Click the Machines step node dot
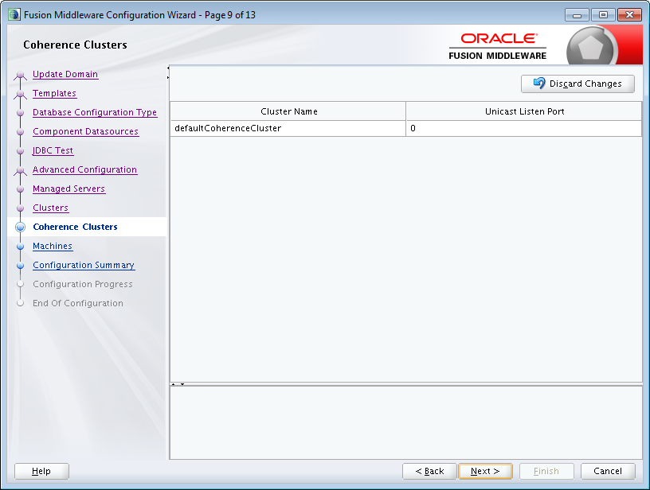The width and height of the screenshot is (650, 490). click(20, 246)
